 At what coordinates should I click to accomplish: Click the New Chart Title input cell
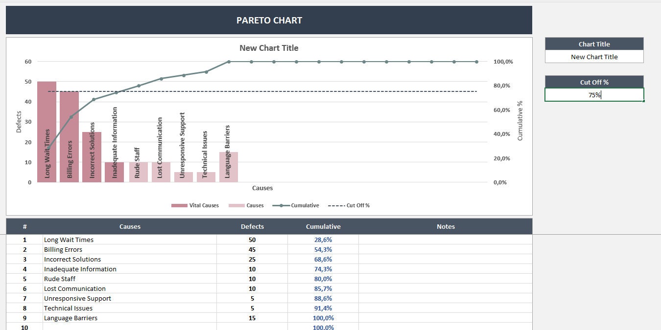[x=594, y=57]
